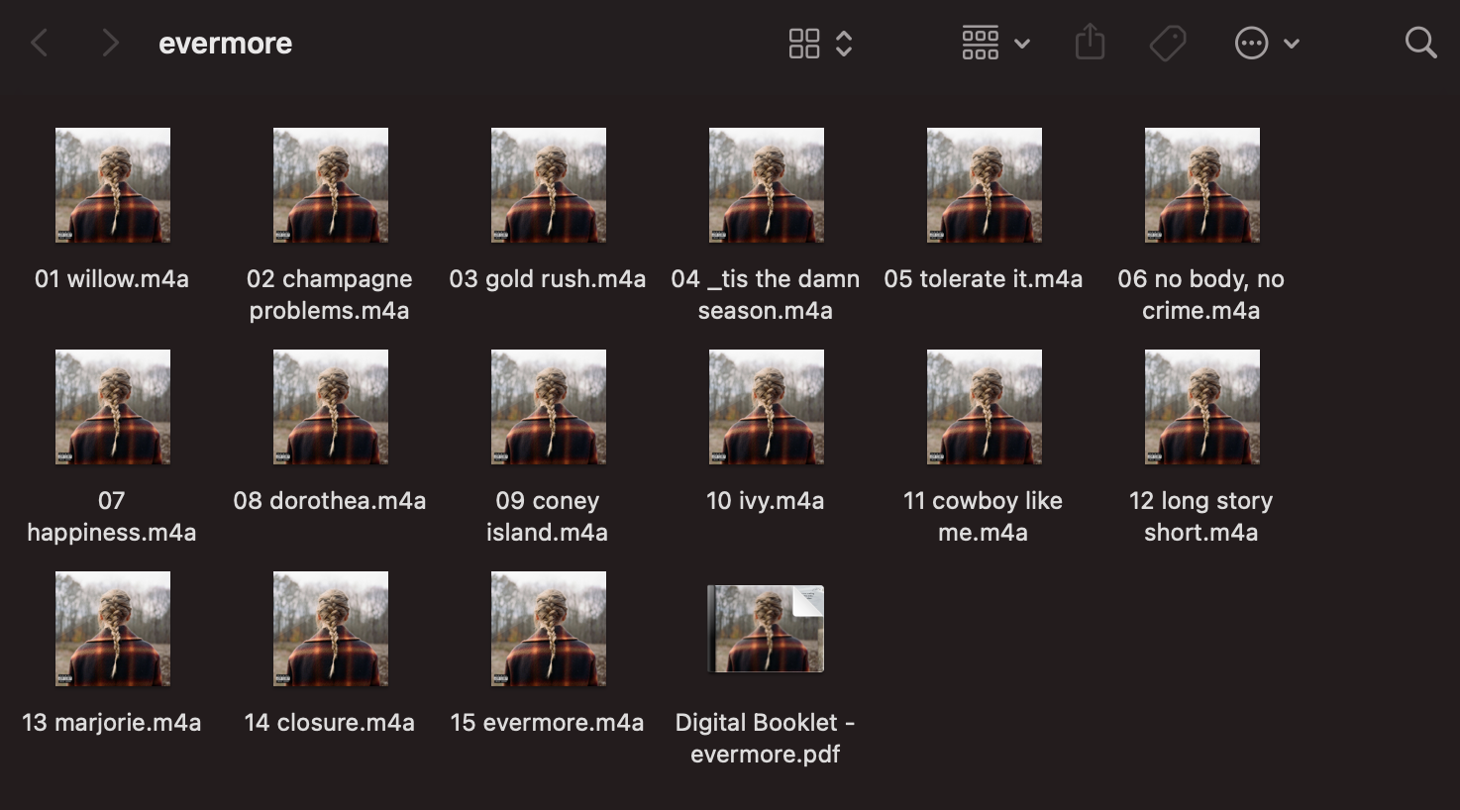Select the 11 cowboy like me.m4a thumbnail

point(985,407)
